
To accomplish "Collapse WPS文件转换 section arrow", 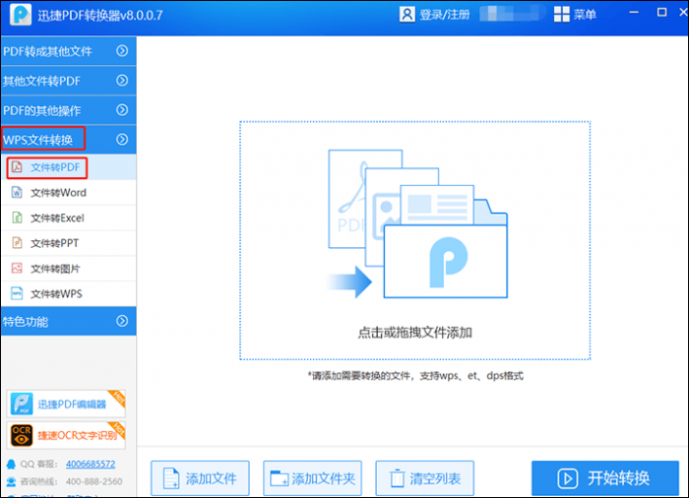I will [x=122, y=140].
